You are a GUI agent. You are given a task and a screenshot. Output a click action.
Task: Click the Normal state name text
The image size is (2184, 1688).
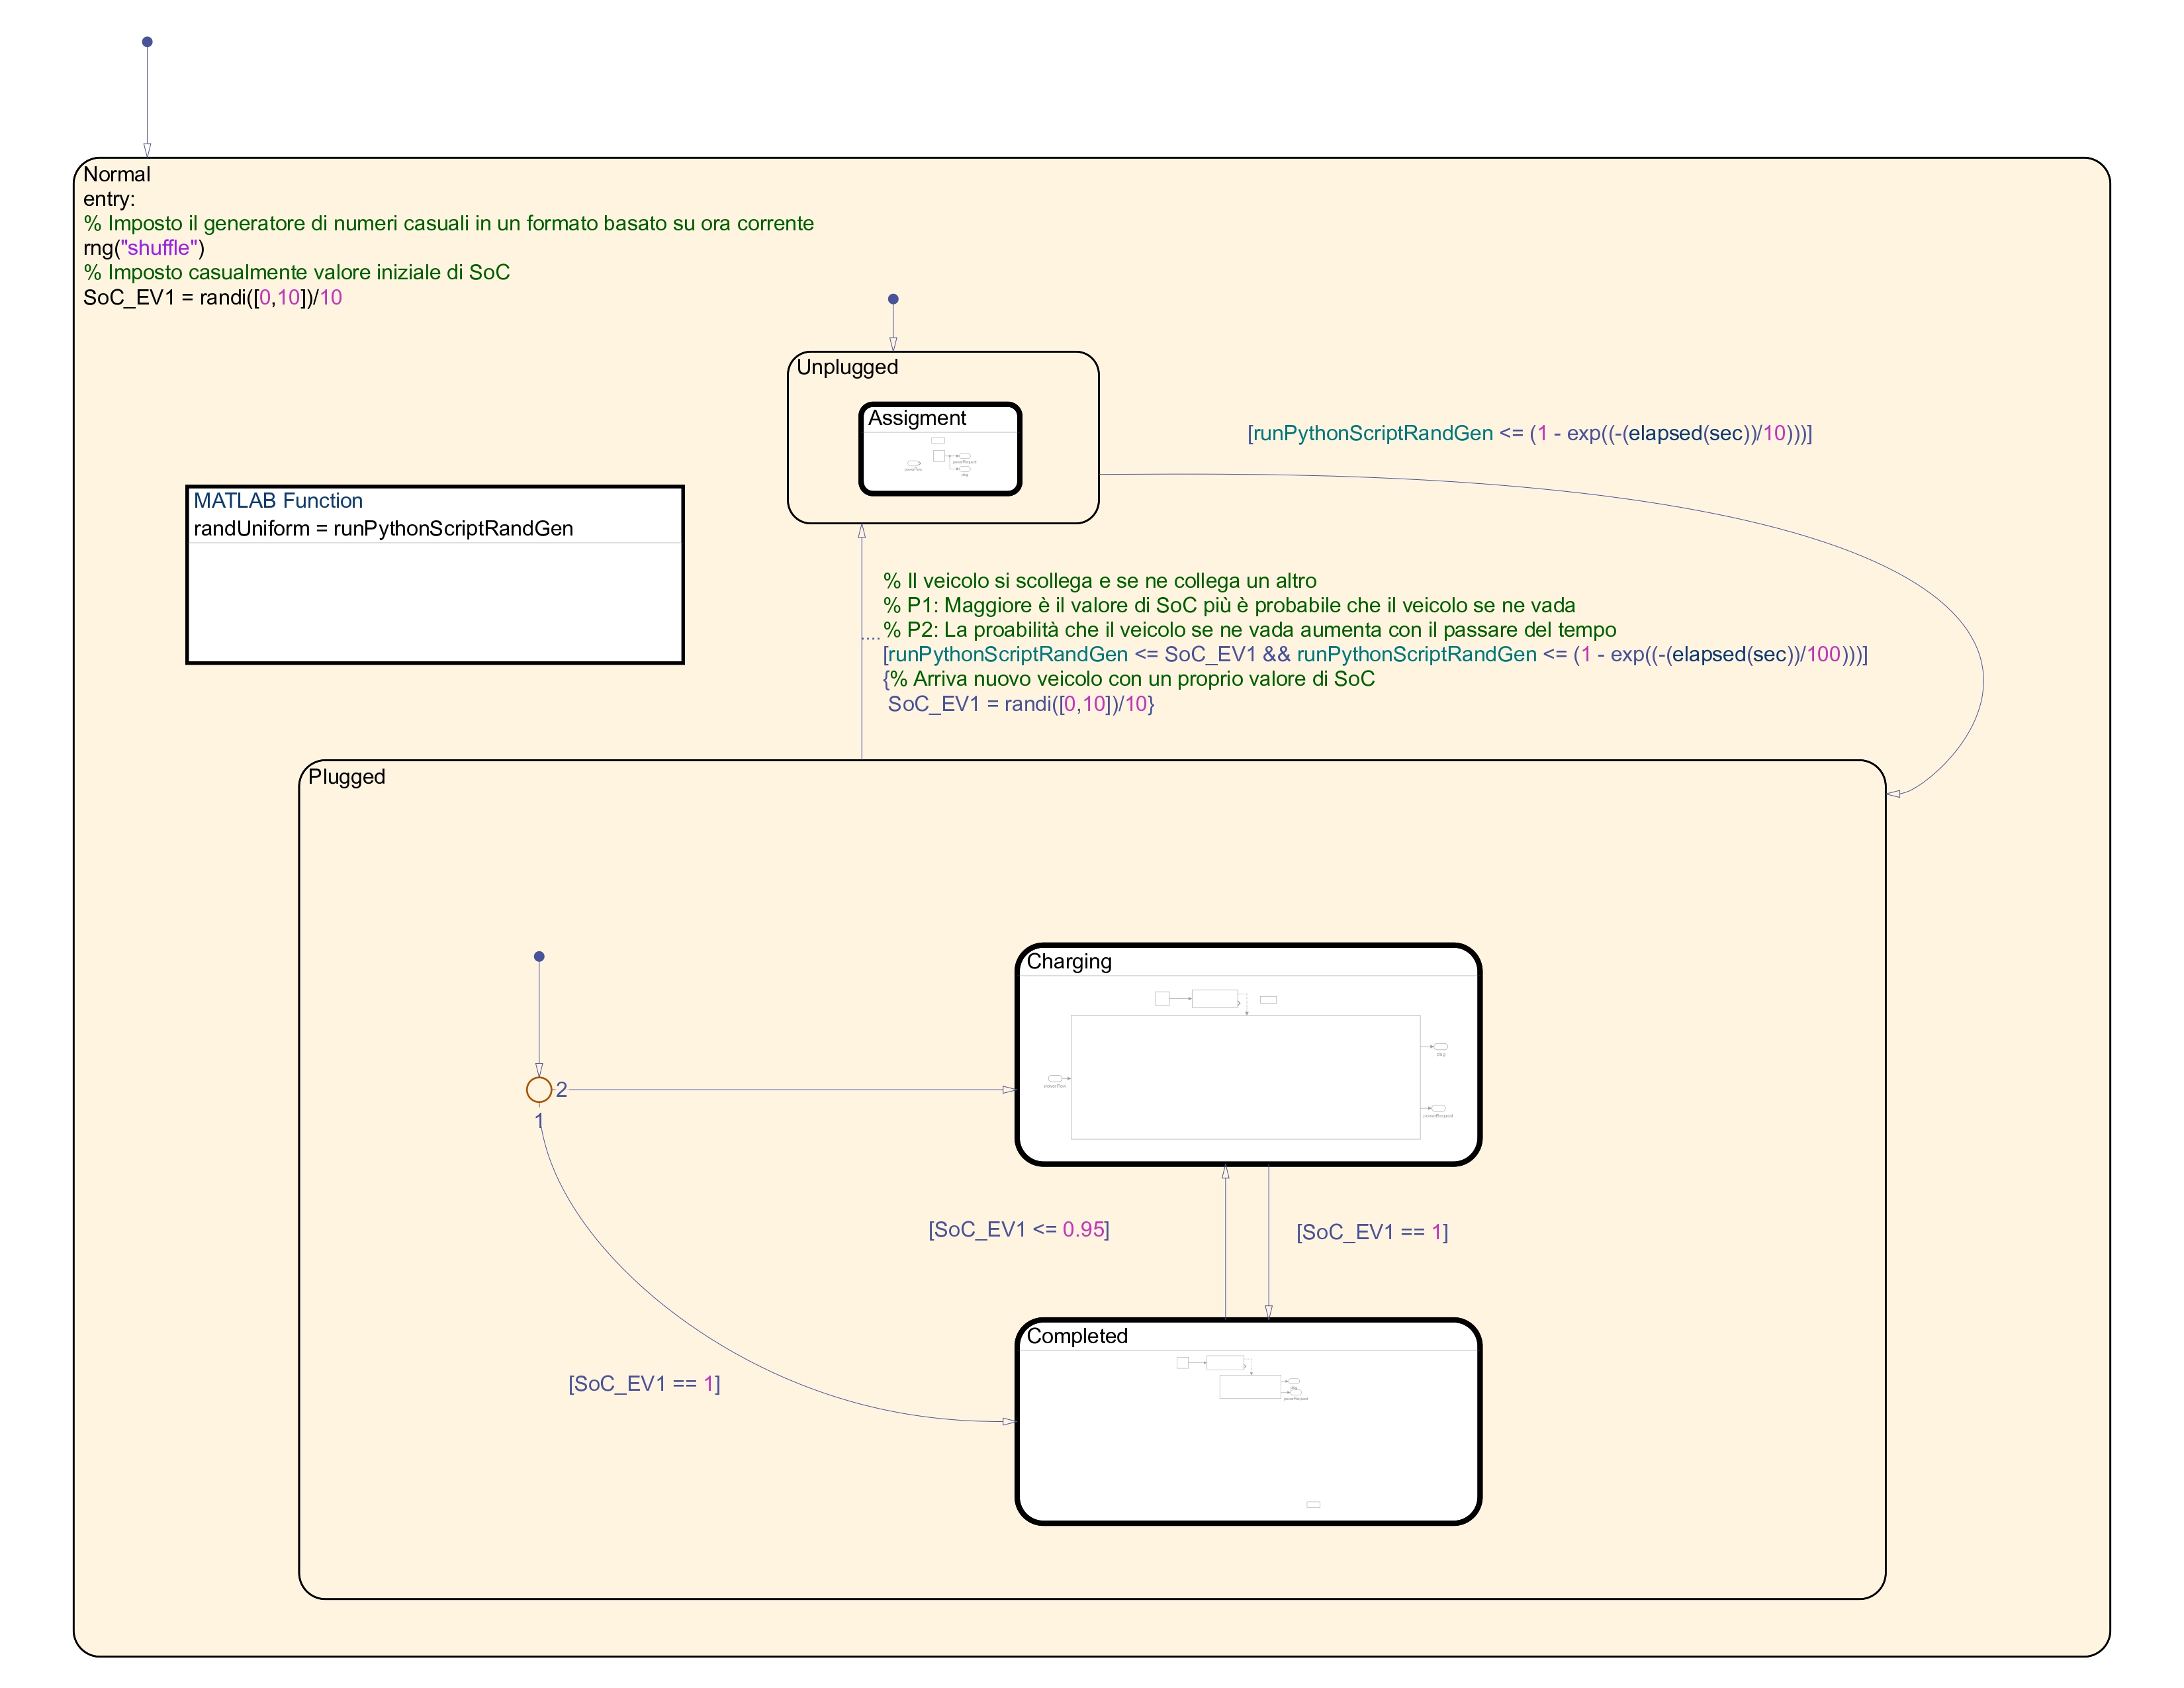point(116,174)
